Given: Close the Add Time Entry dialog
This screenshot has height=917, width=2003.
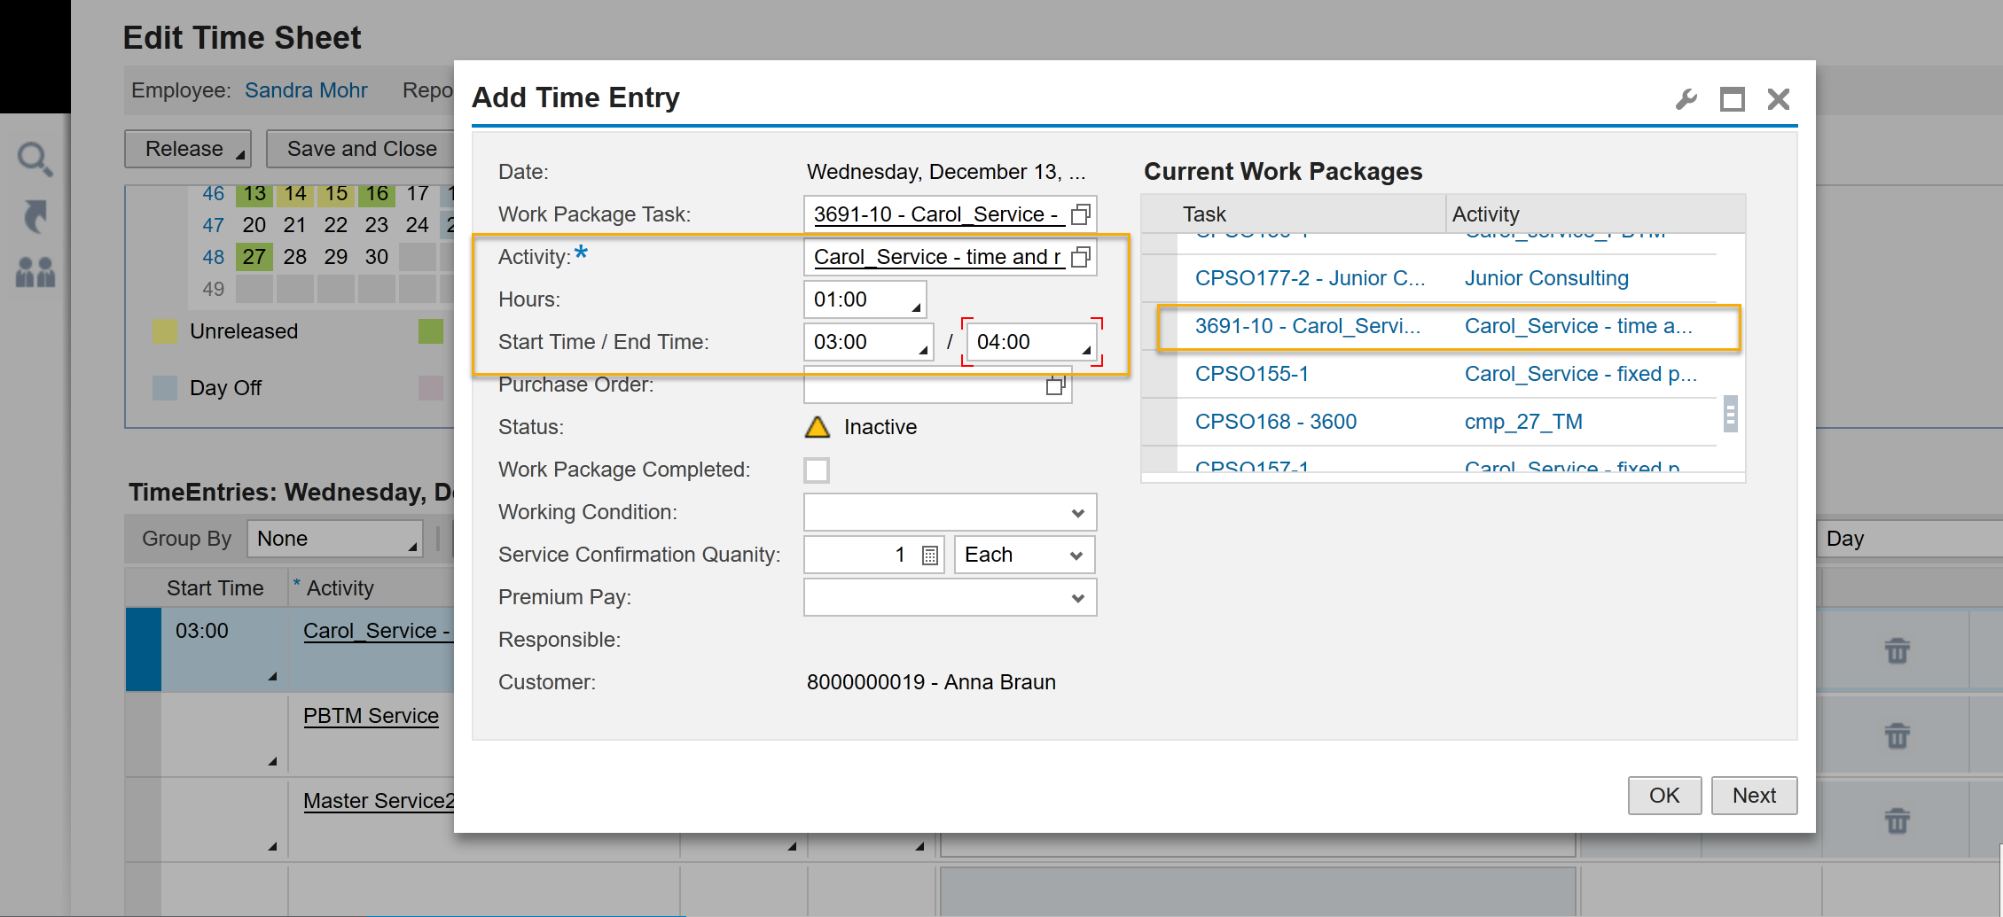Looking at the screenshot, I should [x=1779, y=99].
